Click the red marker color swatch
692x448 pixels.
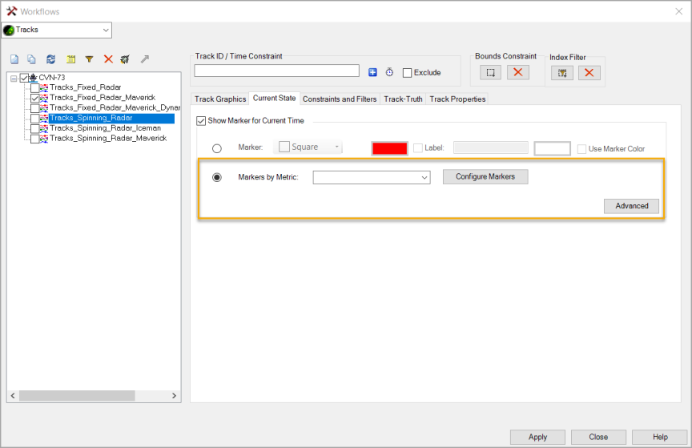pyautogui.click(x=389, y=148)
